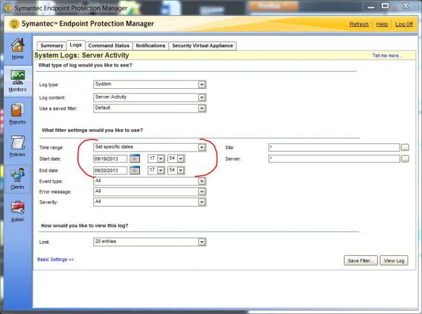Switch to the Command Status tab
Image resolution: width=422 pixels, height=314 pixels.
pyautogui.click(x=109, y=46)
